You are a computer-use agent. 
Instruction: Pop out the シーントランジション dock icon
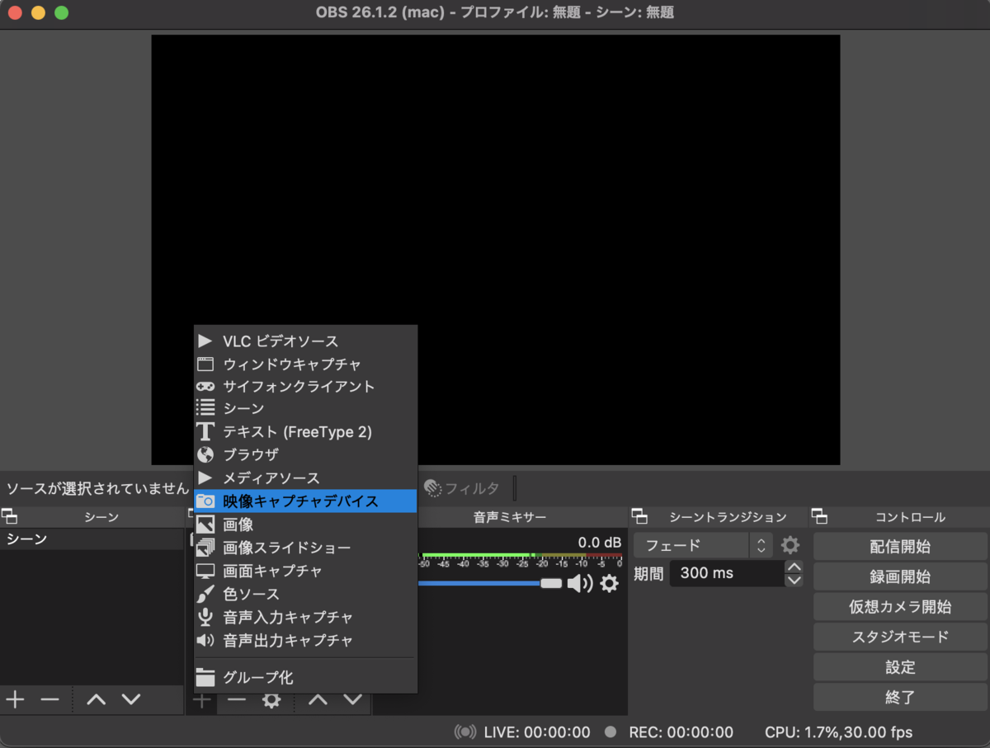tap(639, 517)
